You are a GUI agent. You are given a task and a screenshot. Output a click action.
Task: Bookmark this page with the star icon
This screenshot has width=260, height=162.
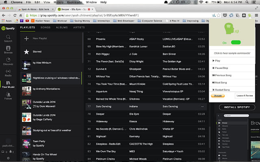tap(219, 15)
